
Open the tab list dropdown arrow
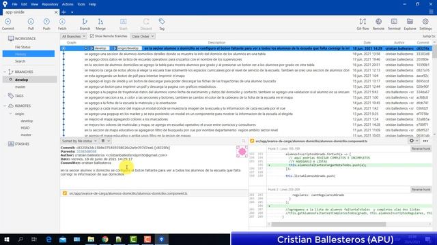72,12
